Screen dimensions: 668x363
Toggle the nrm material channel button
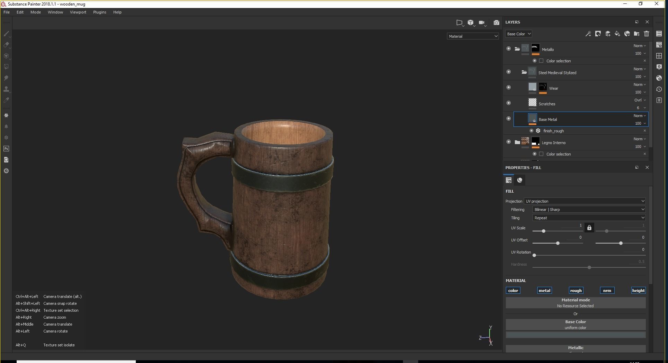607,291
